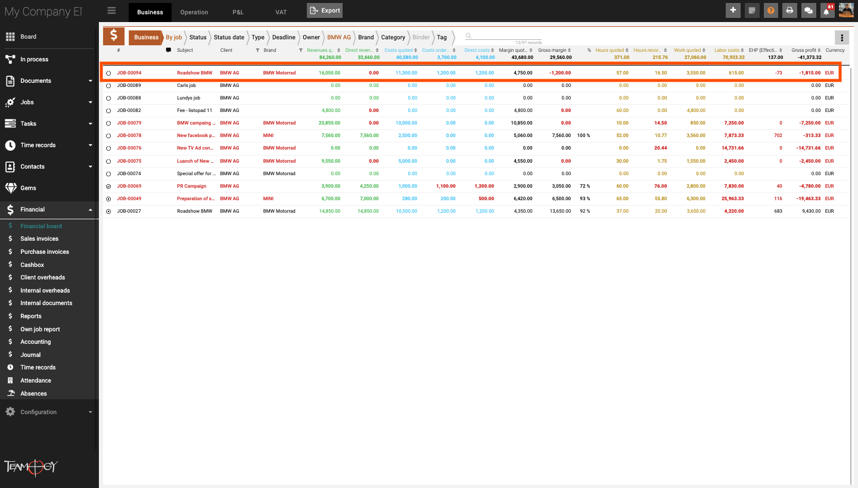Open Client overheads link
The width and height of the screenshot is (858, 488).
click(43, 277)
